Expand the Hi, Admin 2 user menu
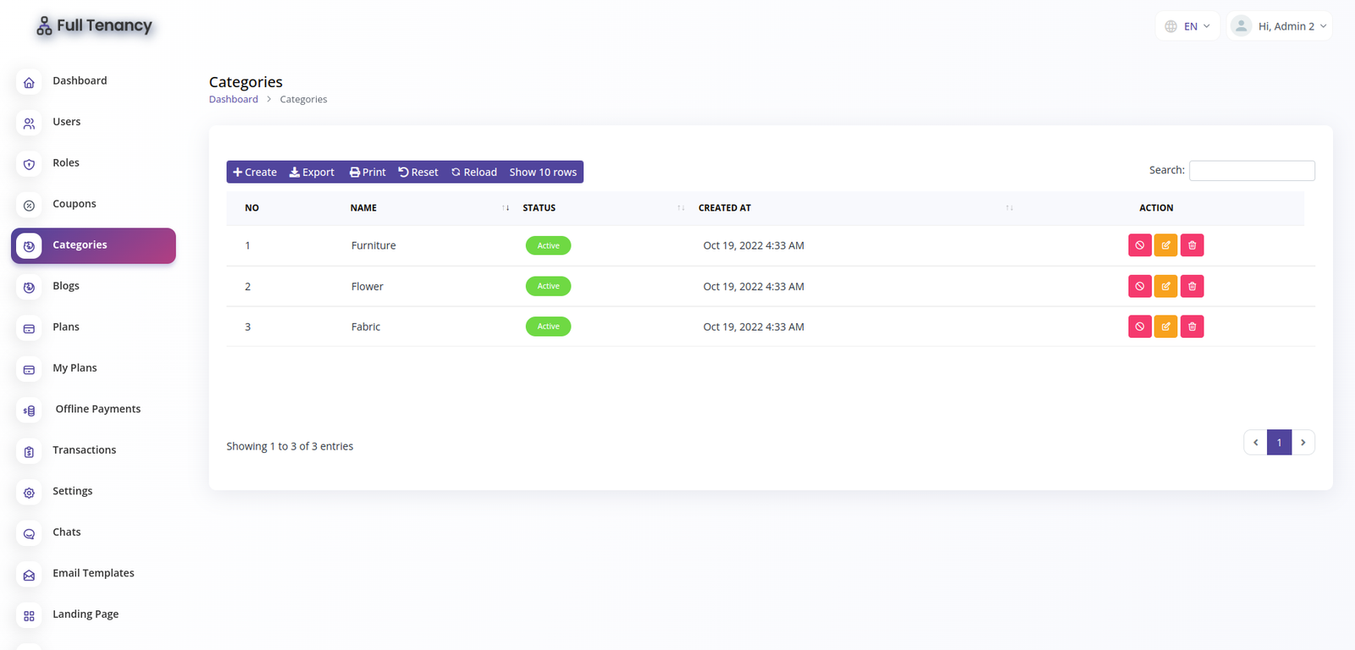Screen dimensions: 1355x650 (x=1280, y=26)
